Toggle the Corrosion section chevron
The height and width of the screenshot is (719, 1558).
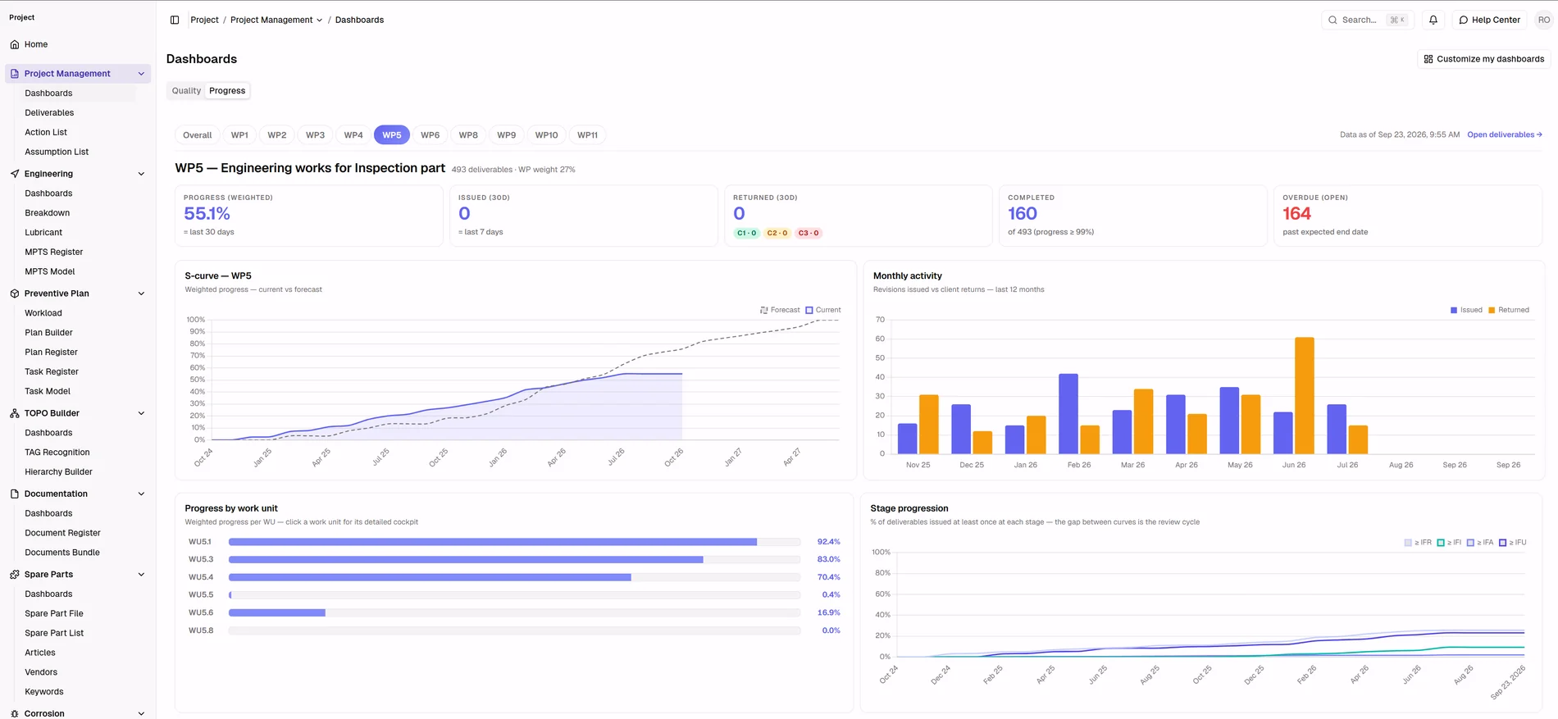point(141,713)
